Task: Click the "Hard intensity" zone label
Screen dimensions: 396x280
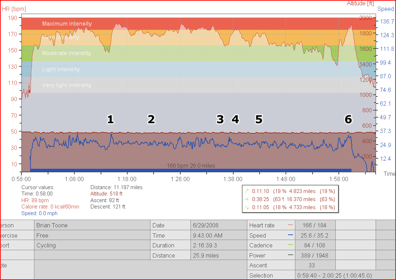Action: pos(61,38)
